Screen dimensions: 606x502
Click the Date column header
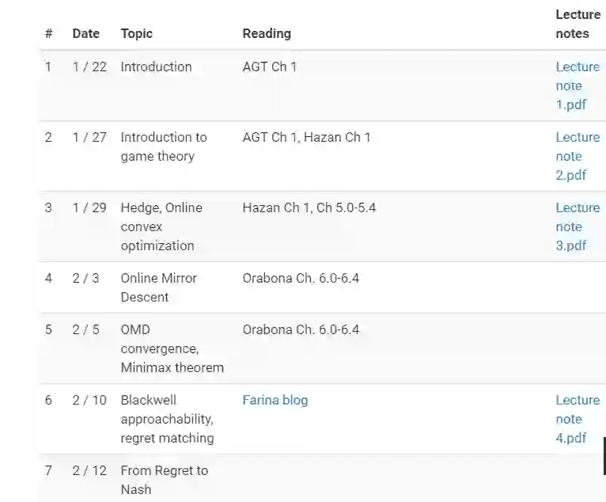click(85, 33)
